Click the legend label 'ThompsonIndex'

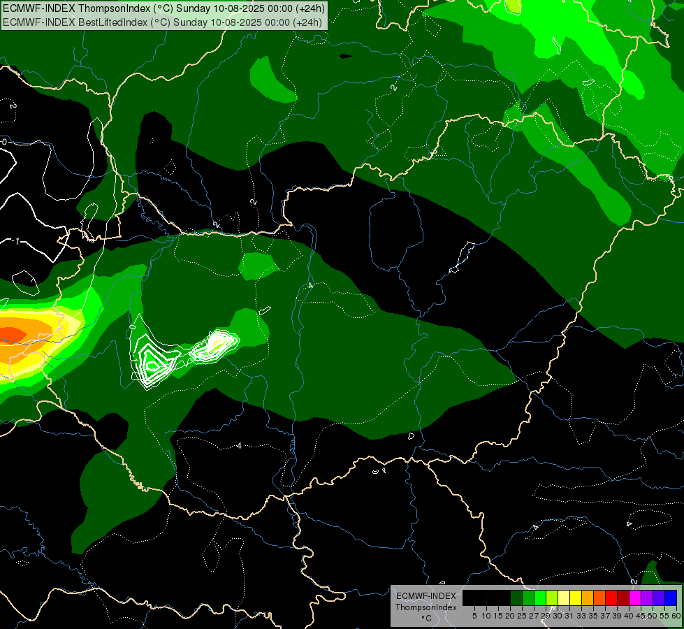point(426,607)
